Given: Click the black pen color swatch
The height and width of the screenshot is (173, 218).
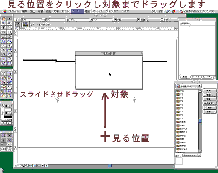Looking at the screenshot, I should pos(8,117).
